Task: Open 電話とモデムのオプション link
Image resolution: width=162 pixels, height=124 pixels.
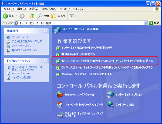Action: [24, 50]
